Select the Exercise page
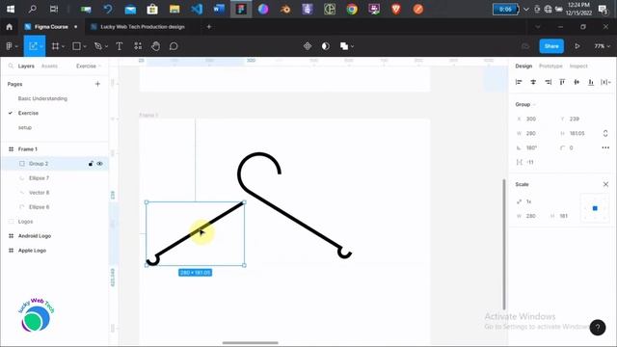This screenshot has height=347, width=617. coord(28,113)
